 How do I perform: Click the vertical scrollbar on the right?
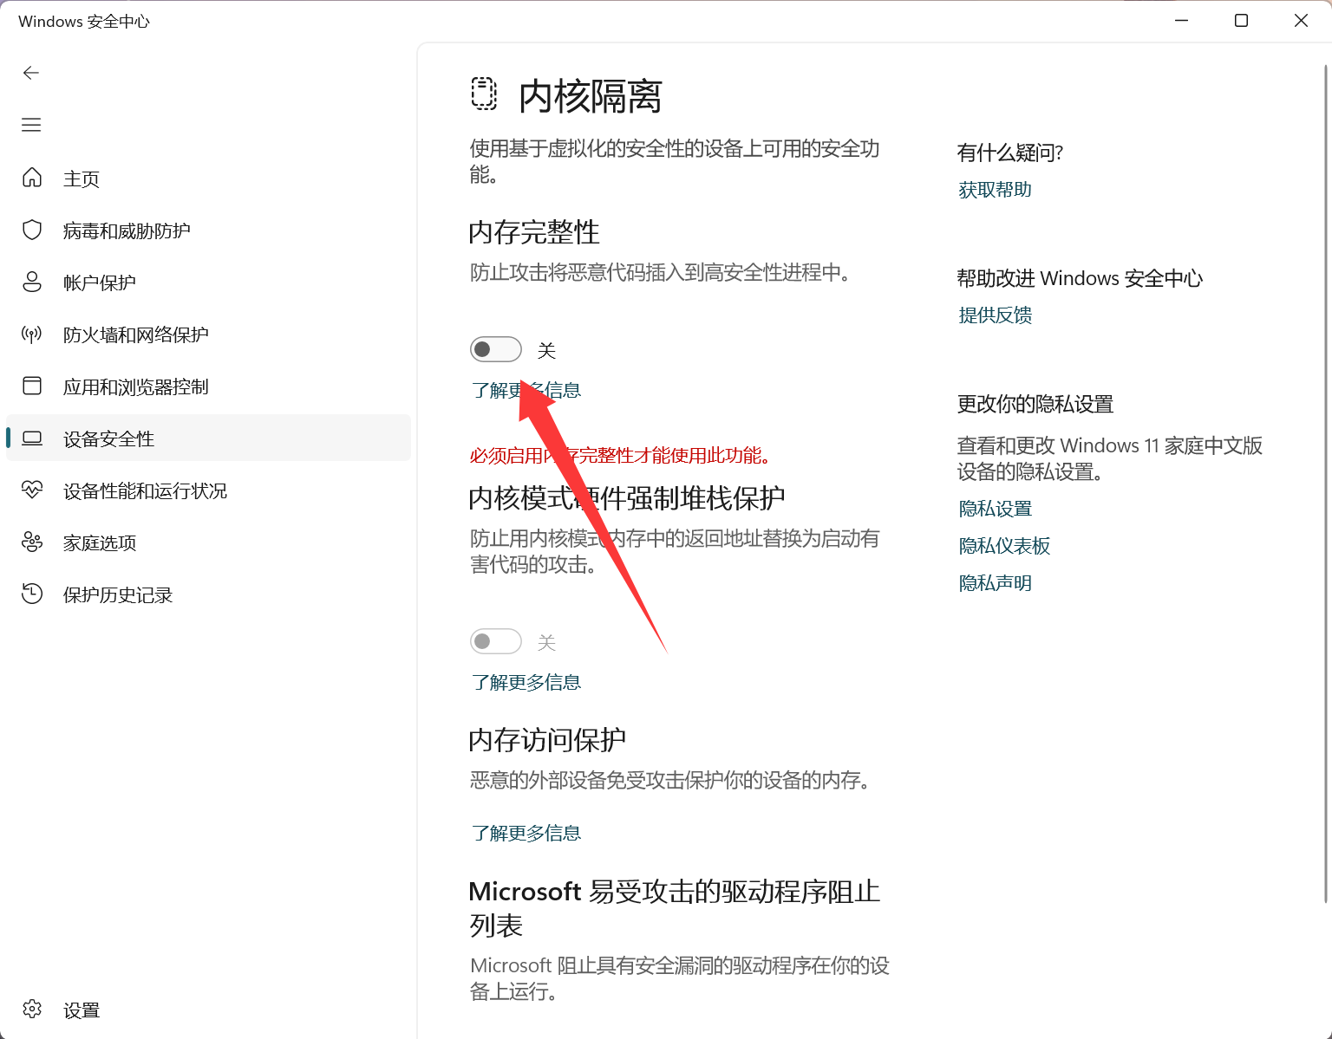pos(1325,484)
